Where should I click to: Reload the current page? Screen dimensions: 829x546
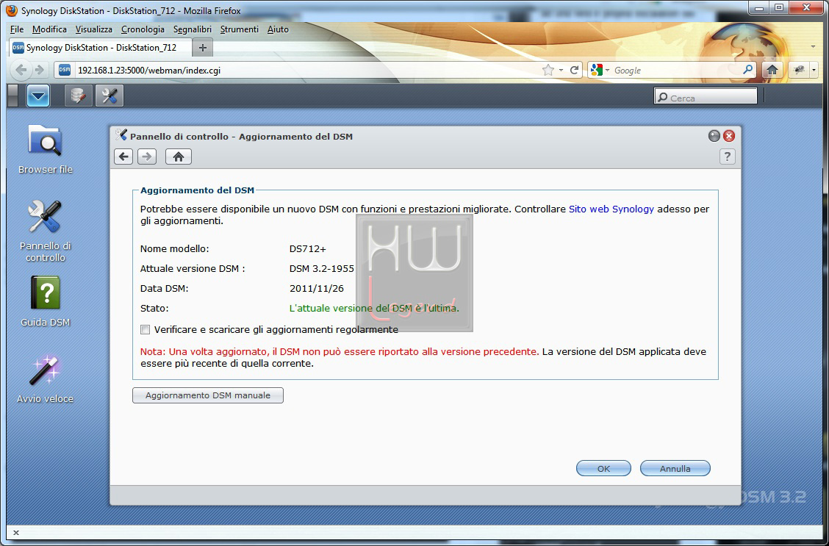point(574,70)
